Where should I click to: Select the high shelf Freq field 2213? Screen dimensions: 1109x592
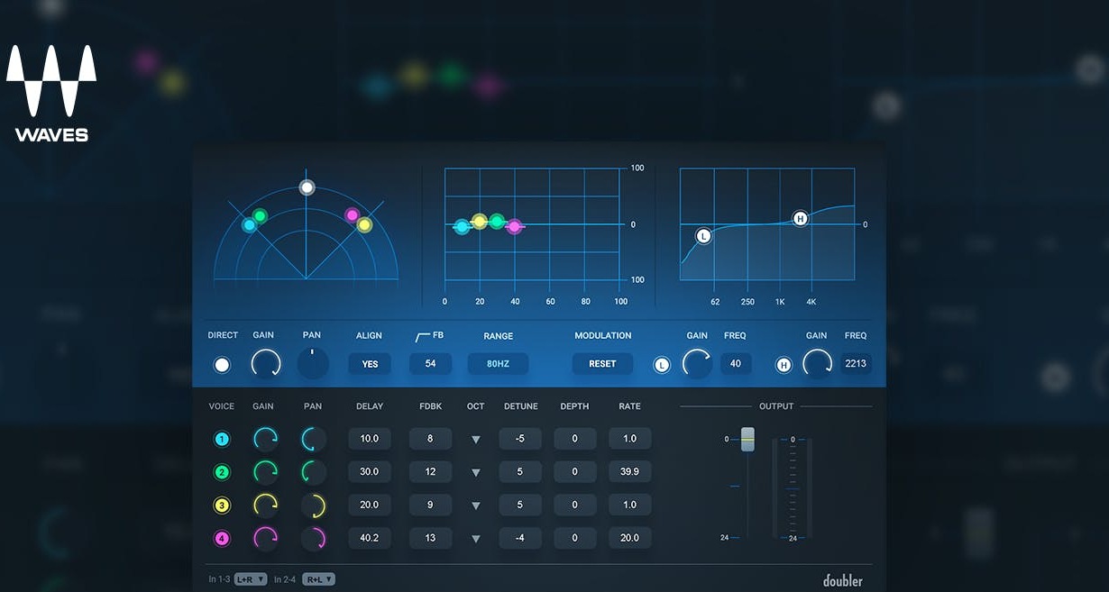tap(856, 363)
